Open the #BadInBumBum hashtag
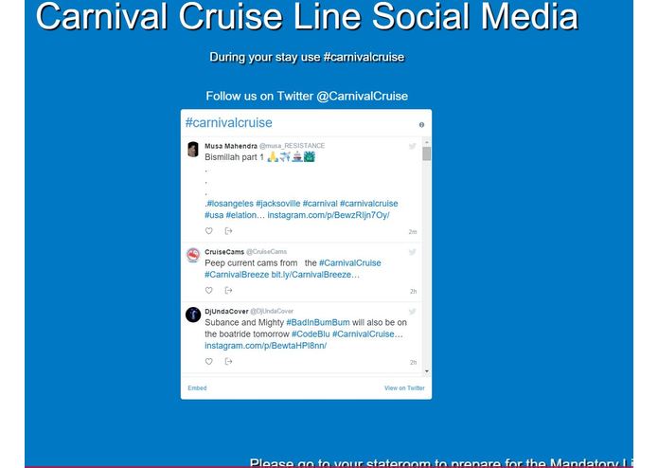 [x=318, y=323]
